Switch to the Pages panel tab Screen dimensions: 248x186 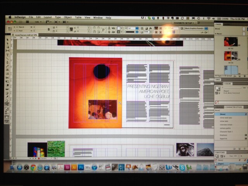point(218,24)
